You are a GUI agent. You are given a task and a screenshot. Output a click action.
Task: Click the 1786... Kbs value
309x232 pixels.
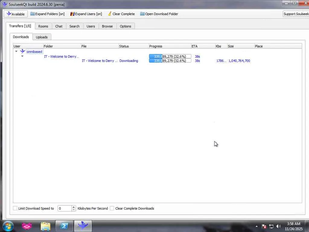[221, 61]
